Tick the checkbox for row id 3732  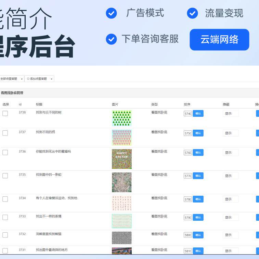click(5, 235)
